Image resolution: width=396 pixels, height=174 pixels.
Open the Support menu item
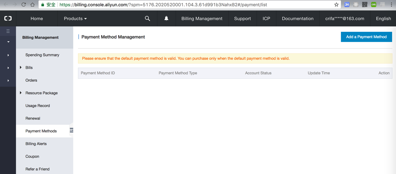(x=242, y=18)
